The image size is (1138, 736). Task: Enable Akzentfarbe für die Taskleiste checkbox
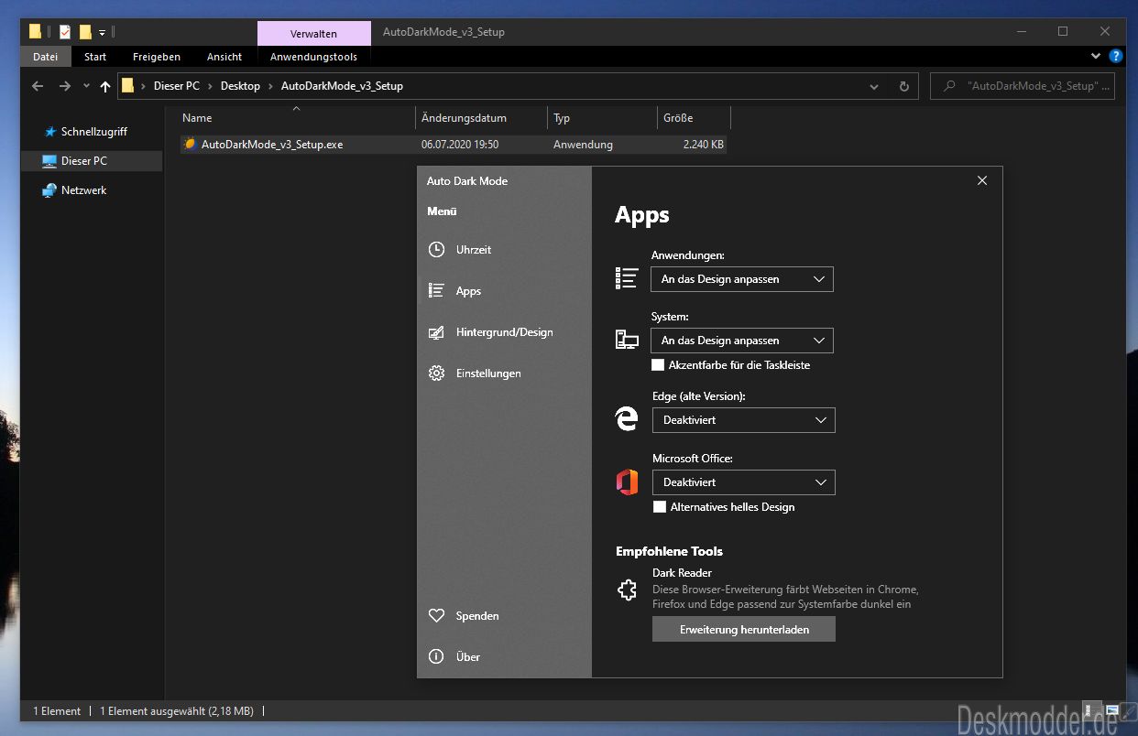click(658, 365)
